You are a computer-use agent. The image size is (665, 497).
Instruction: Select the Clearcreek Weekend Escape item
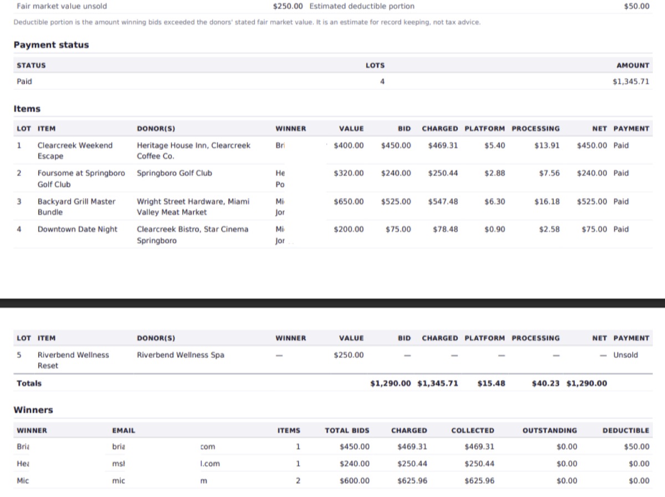75,151
